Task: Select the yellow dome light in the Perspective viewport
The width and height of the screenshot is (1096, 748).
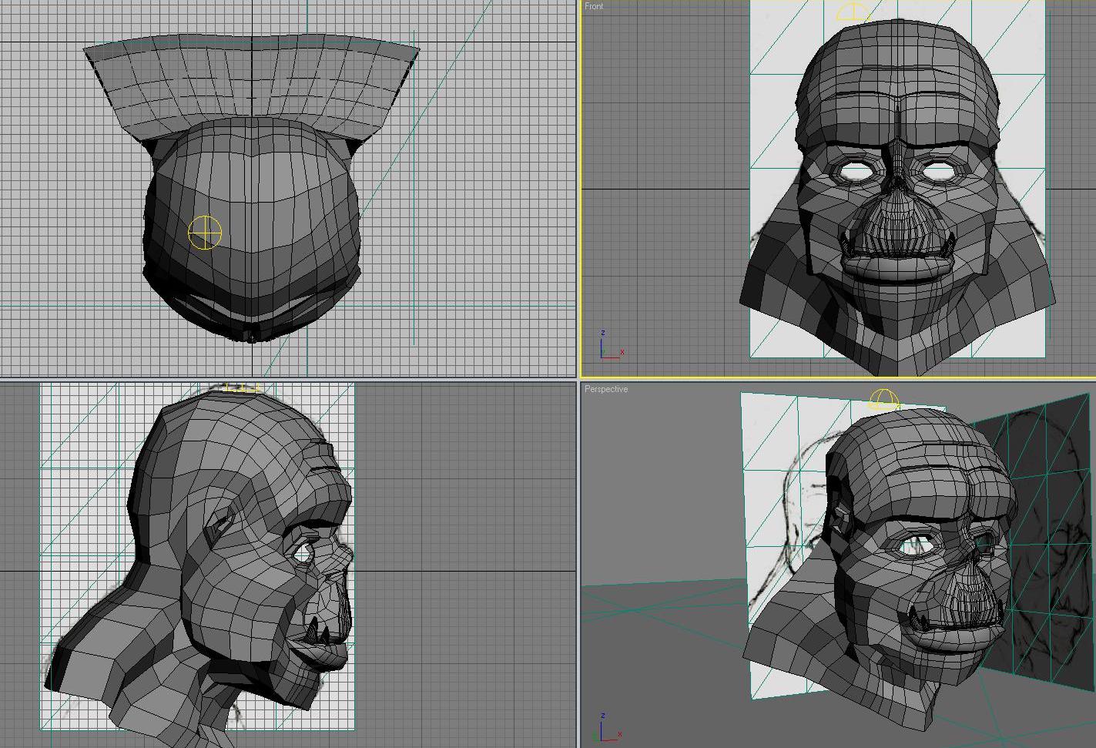Action: 883,400
